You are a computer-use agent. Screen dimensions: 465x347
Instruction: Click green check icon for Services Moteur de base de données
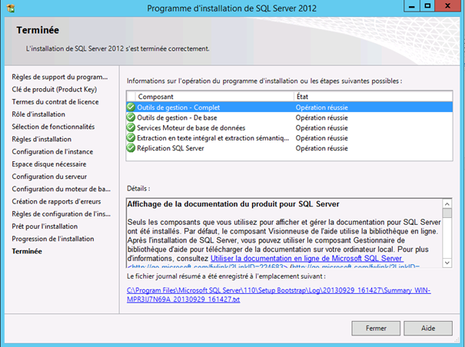pos(131,127)
